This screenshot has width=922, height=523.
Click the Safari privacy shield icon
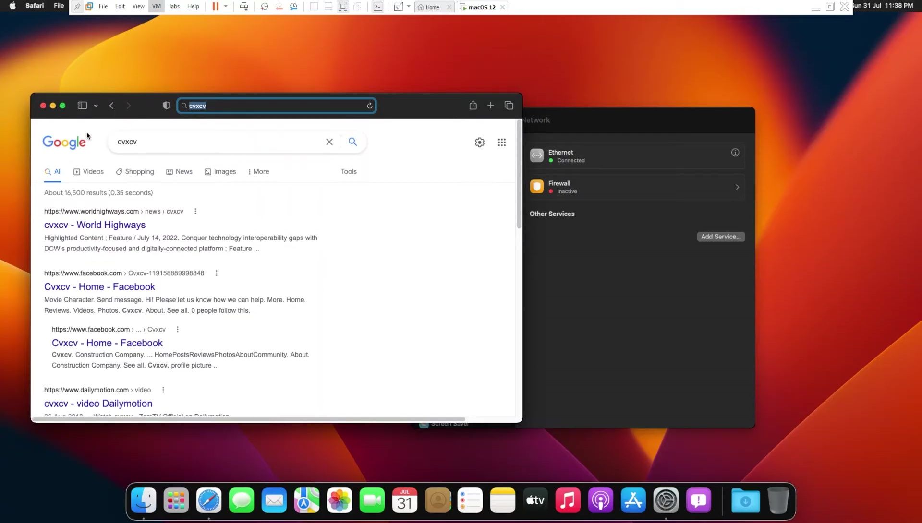166,106
